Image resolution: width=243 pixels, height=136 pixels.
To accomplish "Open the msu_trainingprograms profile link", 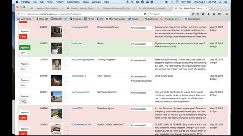I will pos(83,60).
